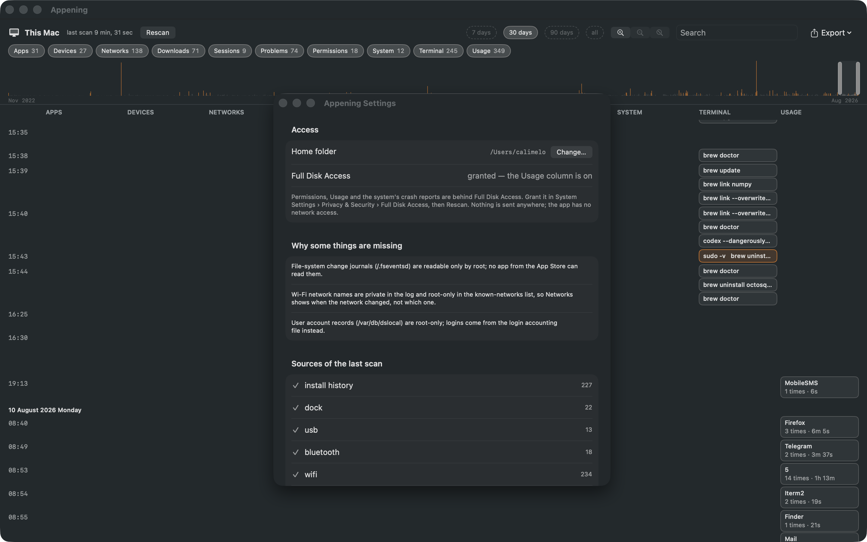This screenshot has width=867, height=542.
Task: Select the MobileSMS usage card
Action: tap(819, 387)
